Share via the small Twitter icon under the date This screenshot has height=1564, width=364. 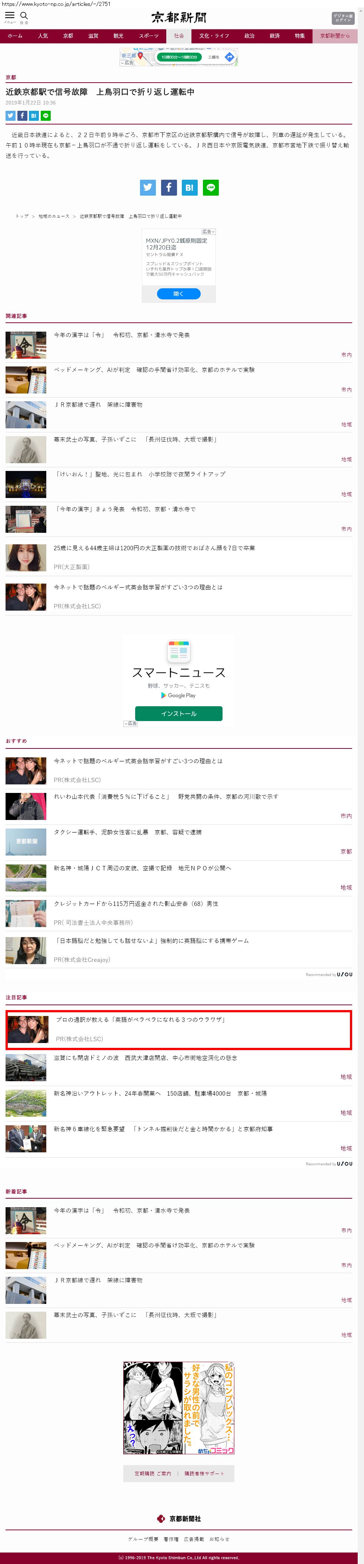(10, 115)
